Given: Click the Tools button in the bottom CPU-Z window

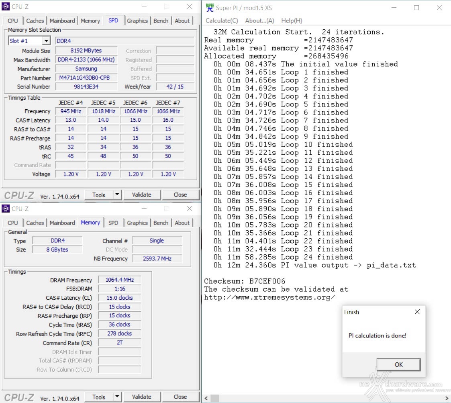Looking at the screenshot, I should [99, 397].
